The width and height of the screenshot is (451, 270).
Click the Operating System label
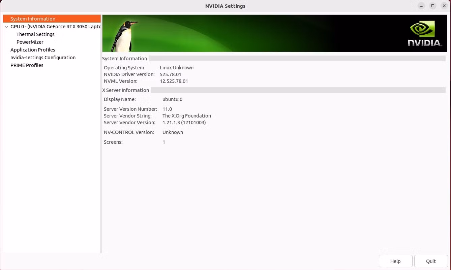[125, 68]
